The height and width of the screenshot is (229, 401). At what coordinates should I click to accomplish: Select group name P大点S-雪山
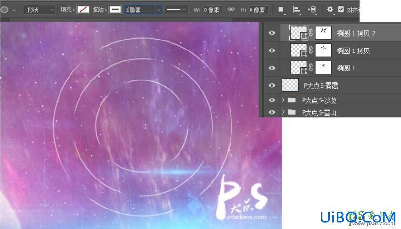click(x=319, y=112)
